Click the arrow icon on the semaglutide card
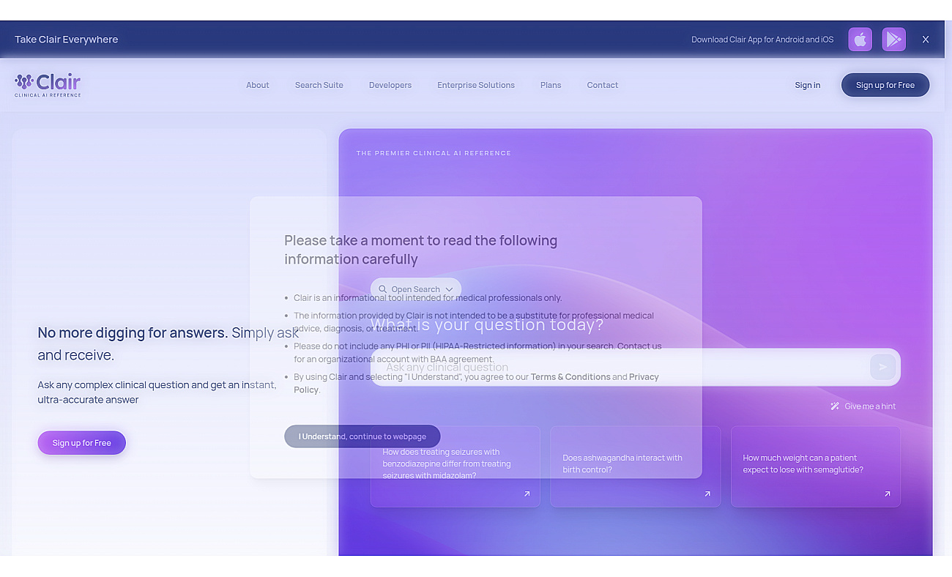The height and width of the screenshot is (577, 952). pyautogui.click(x=888, y=494)
